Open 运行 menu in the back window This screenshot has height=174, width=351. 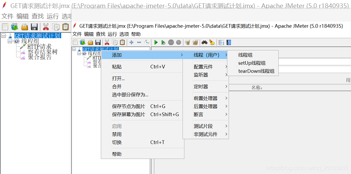52,16
